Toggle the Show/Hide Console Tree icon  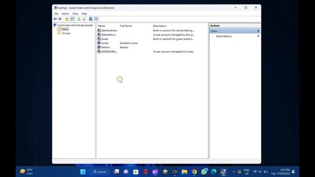click(x=72, y=19)
